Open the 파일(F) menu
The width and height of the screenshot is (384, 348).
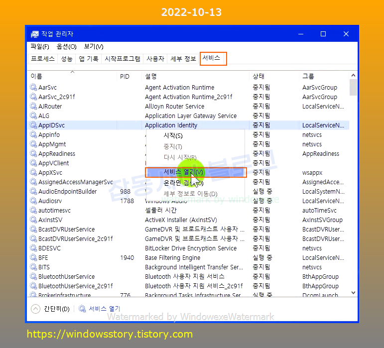point(40,46)
